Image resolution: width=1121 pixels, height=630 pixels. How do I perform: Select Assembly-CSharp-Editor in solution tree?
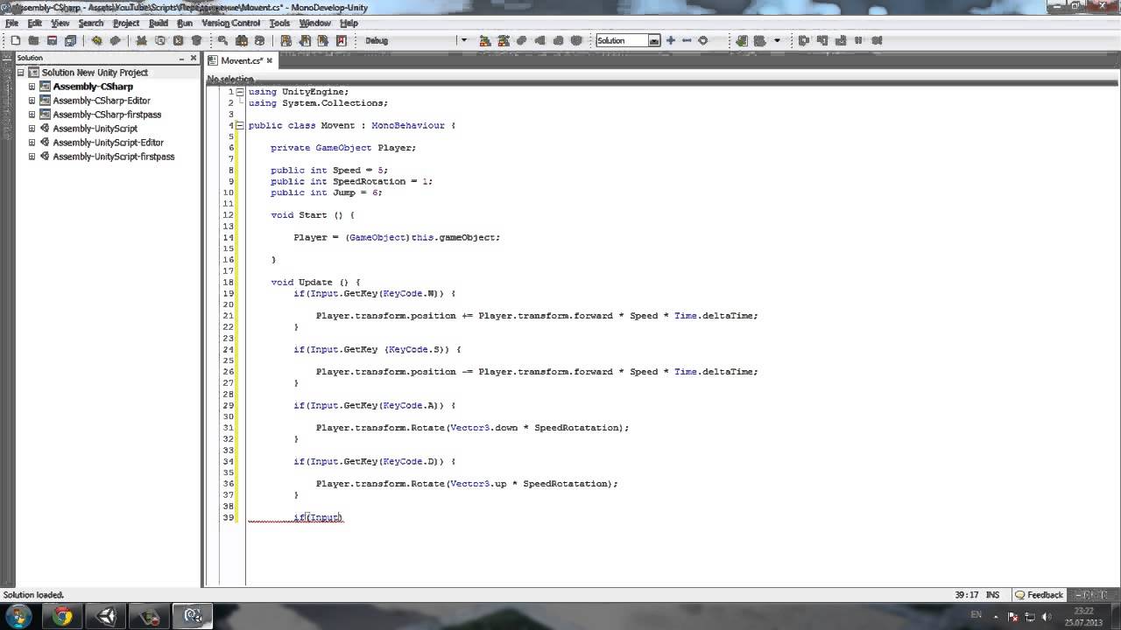click(x=102, y=101)
